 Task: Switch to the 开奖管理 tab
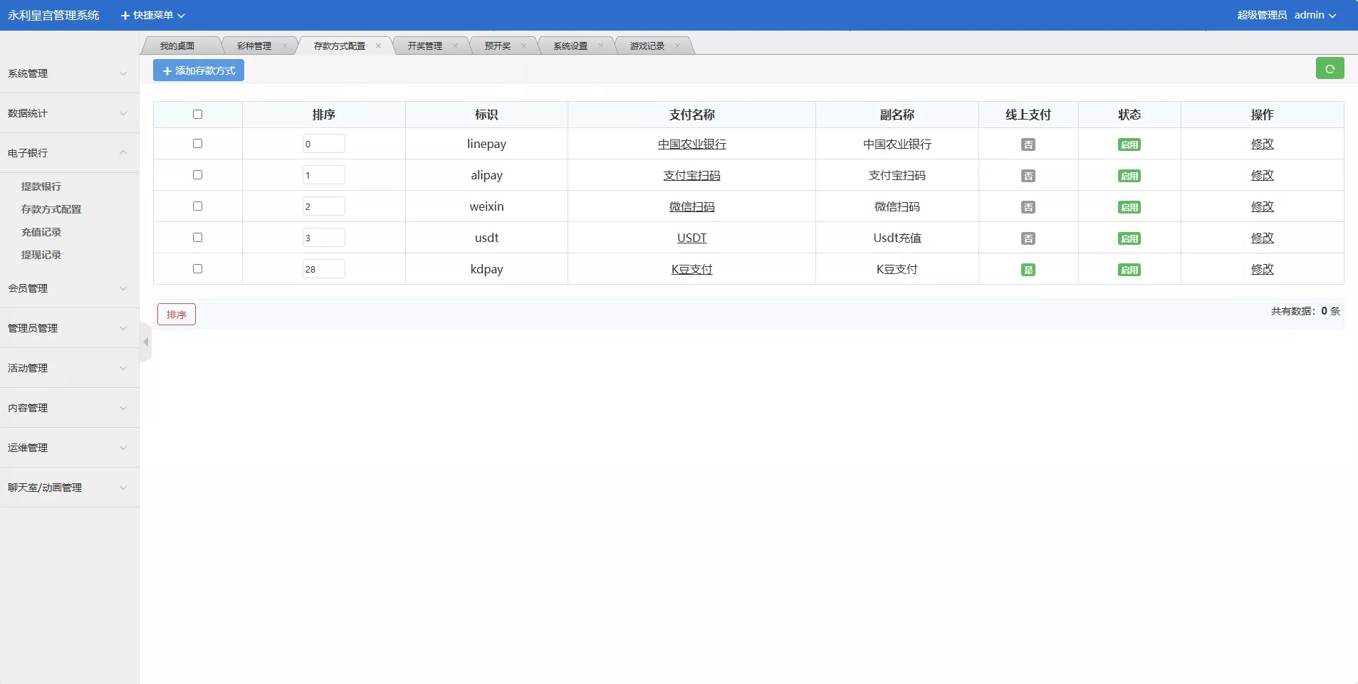[424, 46]
